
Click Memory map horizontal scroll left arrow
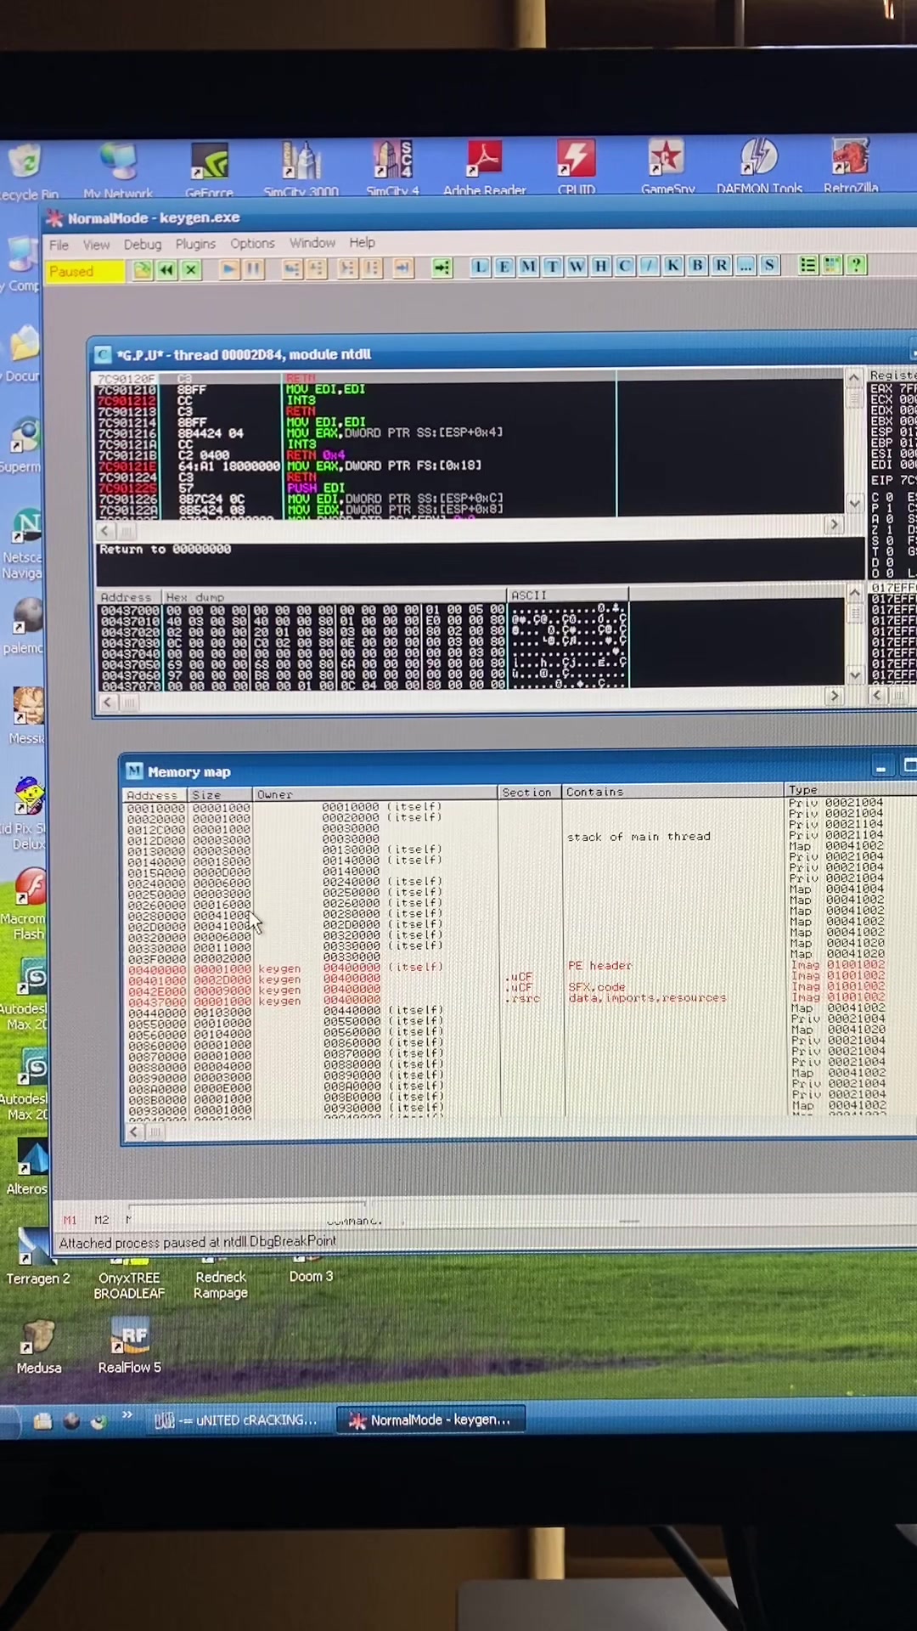tap(133, 1132)
